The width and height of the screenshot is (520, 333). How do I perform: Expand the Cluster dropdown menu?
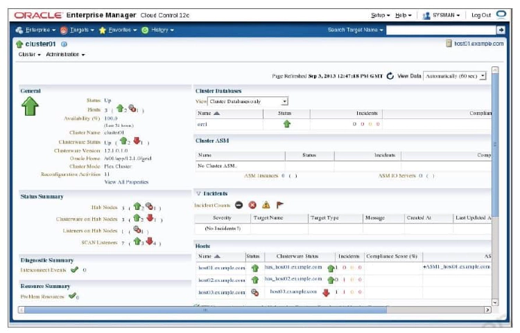tap(30, 54)
